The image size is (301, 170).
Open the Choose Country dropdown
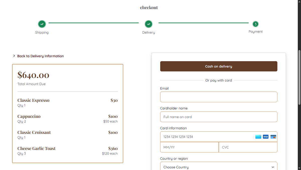click(x=218, y=166)
